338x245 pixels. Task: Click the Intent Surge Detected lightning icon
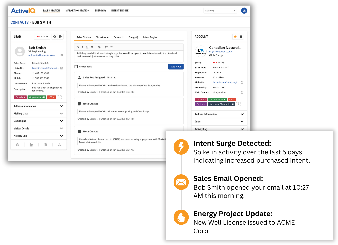pyautogui.click(x=181, y=147)
